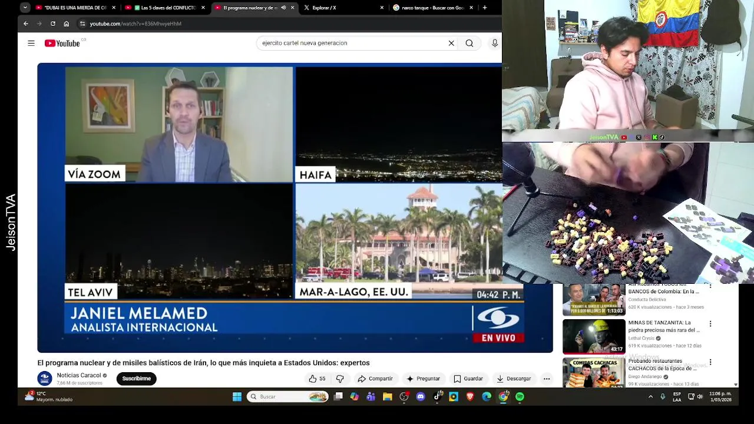Close the 'Explorar / X' tab
The width and height of the screenshot is (754, 424).
tap(382, 8)
